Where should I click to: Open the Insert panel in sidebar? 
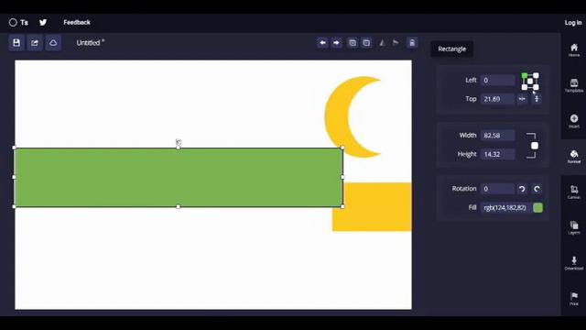pyautogui.click(x=574, y=121)
